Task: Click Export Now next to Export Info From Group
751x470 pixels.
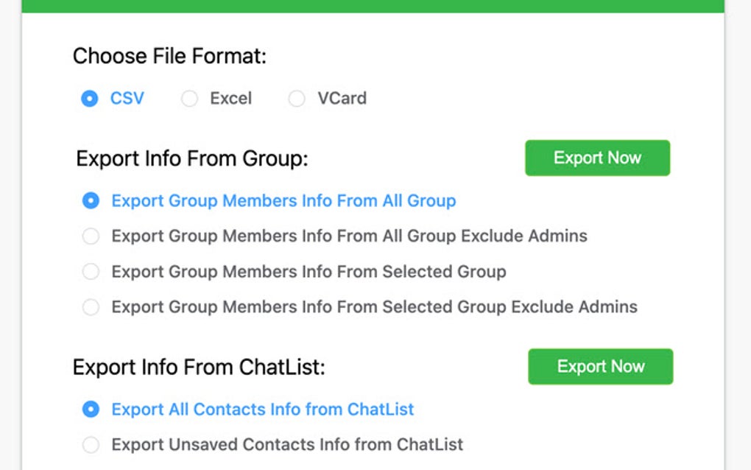Action: pyautogui.click(x=597, y=158)
